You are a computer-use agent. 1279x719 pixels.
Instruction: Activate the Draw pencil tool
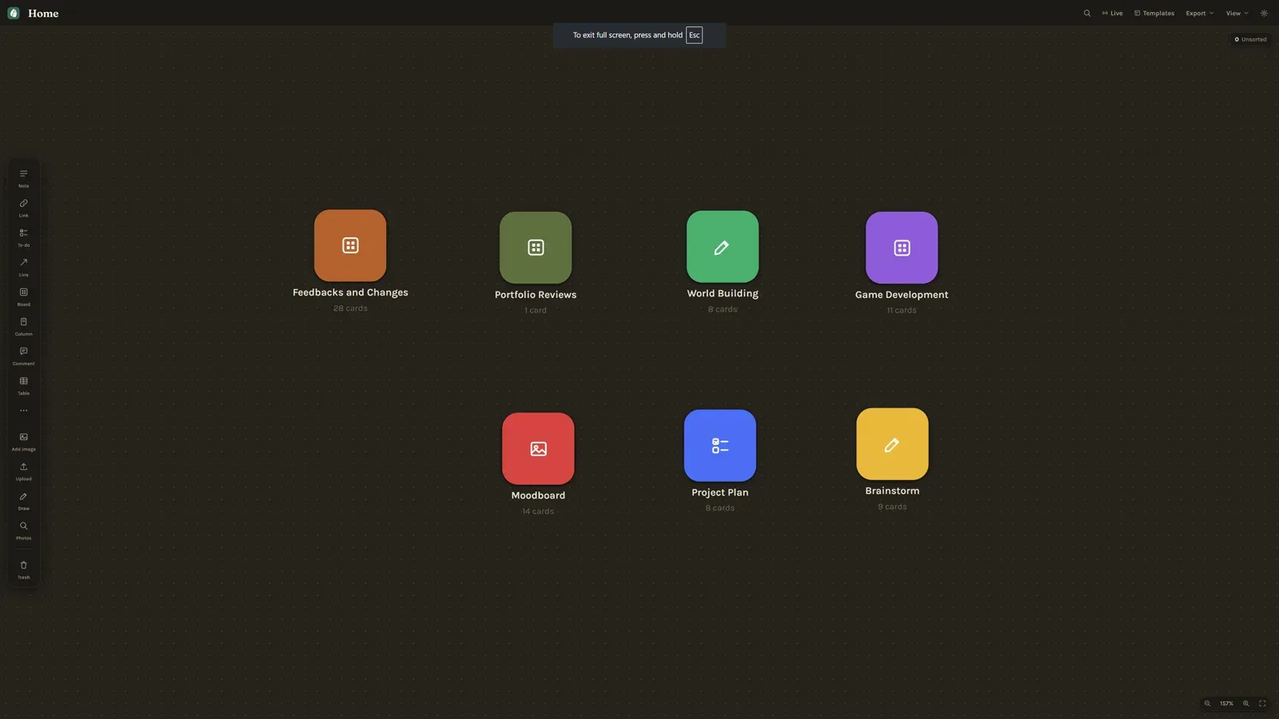click(23, 500)
